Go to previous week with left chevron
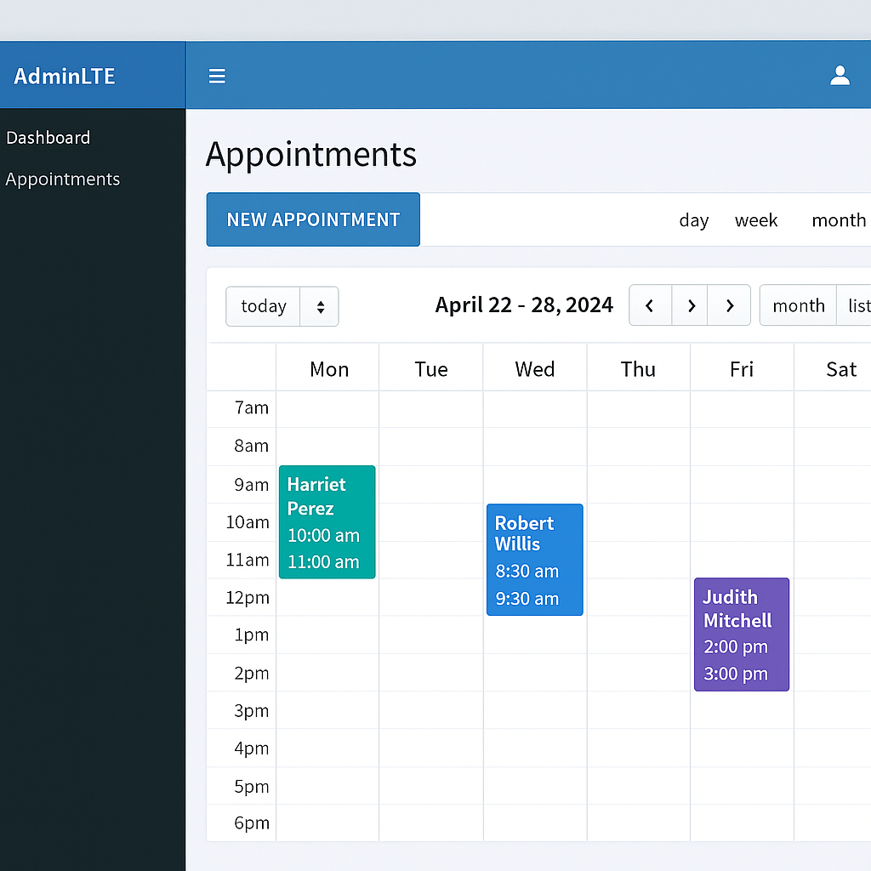This screenshot has height=871, width=871. 650,305
